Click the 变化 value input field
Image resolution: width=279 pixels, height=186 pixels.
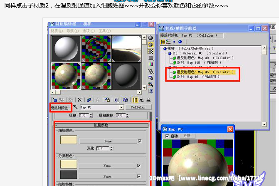point(103,148)
